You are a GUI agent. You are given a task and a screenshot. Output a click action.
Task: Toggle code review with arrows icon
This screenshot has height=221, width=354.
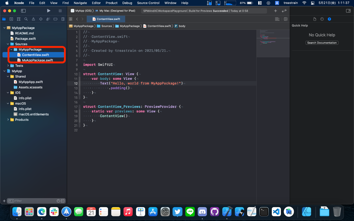[x=284, y=11]
